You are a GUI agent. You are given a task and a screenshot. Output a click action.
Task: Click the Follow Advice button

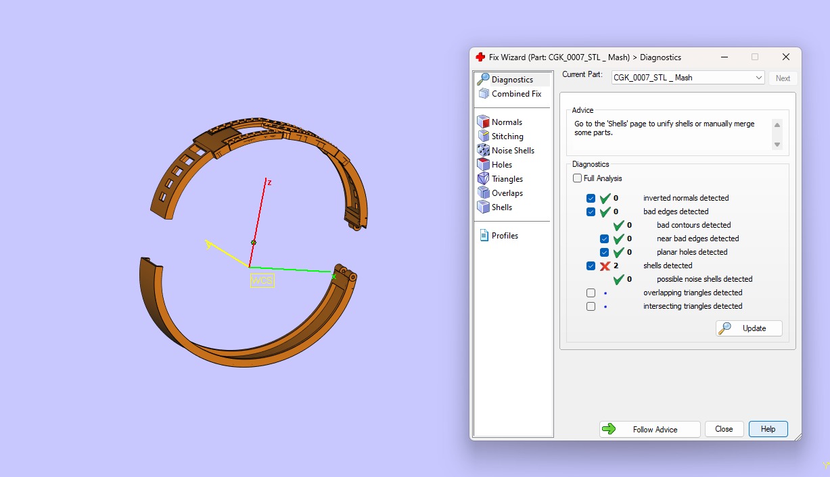point(649,429)
